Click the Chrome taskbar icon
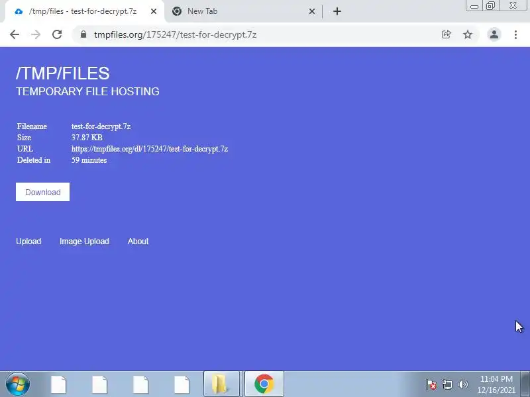This screenshot has width=530, height=397. 264,384
